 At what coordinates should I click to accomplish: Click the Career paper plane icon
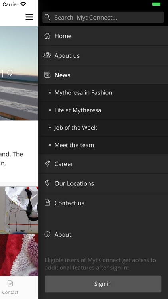[x=47, y=163]
